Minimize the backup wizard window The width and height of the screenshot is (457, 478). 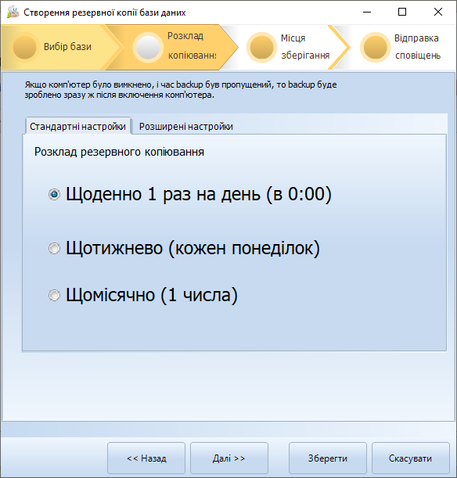click(x=367, y=13)
